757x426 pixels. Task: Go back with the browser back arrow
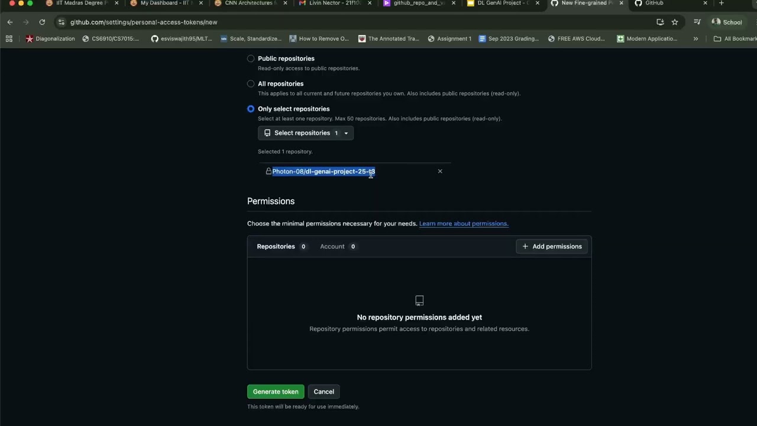(x=10, y=22)
